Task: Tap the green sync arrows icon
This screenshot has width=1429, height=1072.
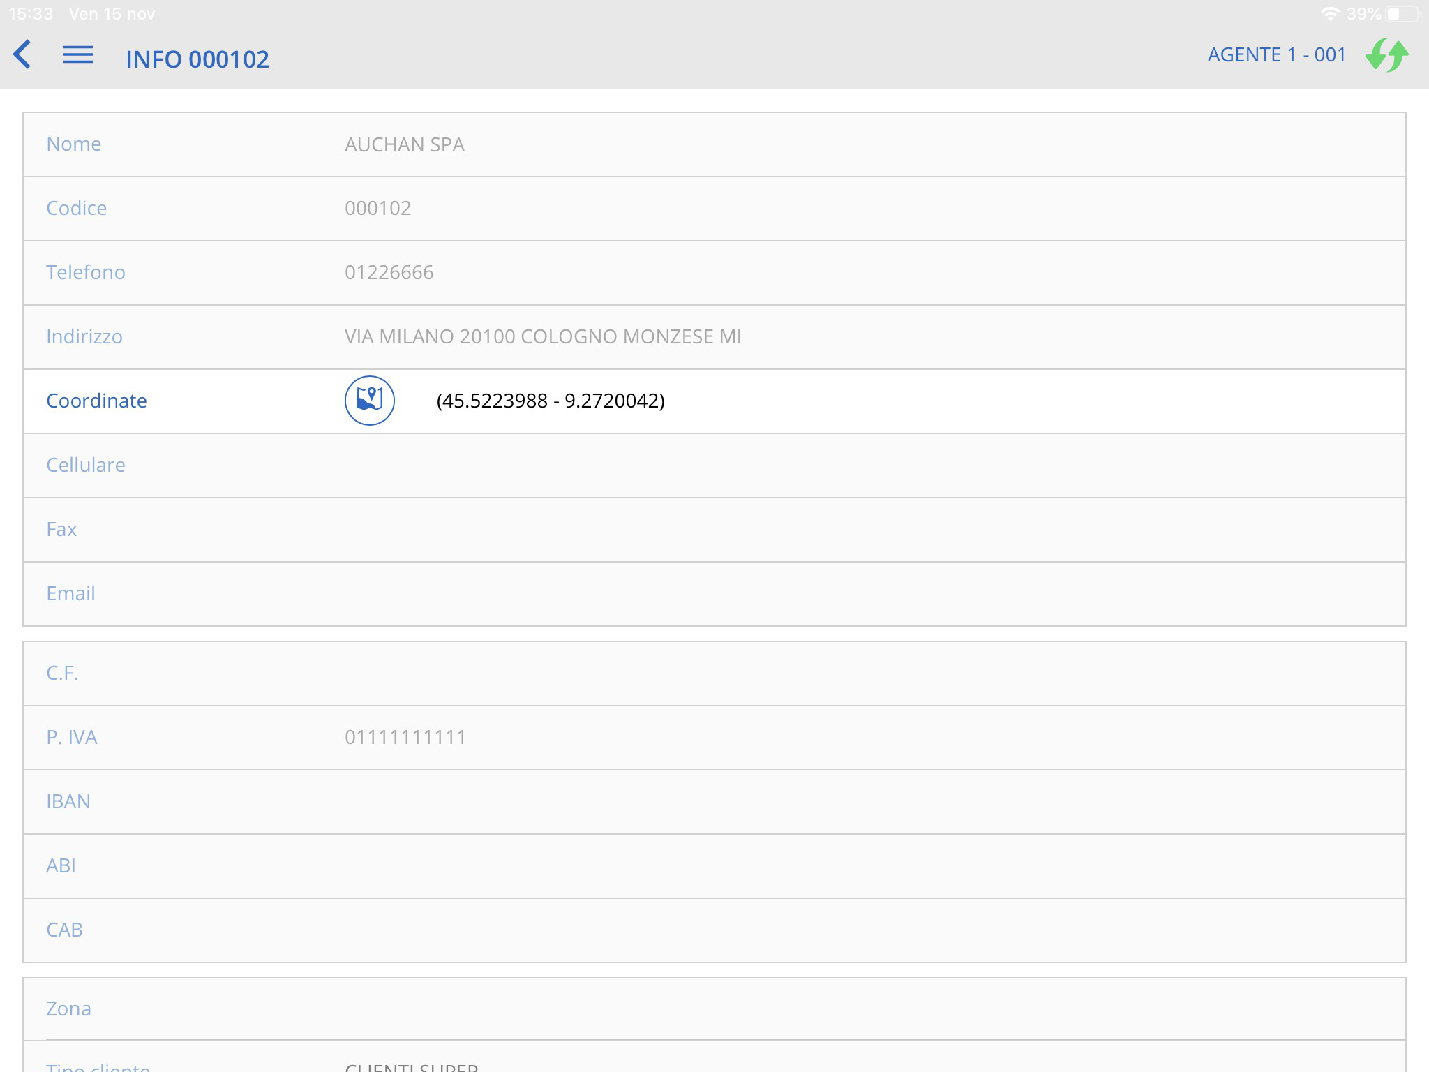Action: coord(1386,55)
